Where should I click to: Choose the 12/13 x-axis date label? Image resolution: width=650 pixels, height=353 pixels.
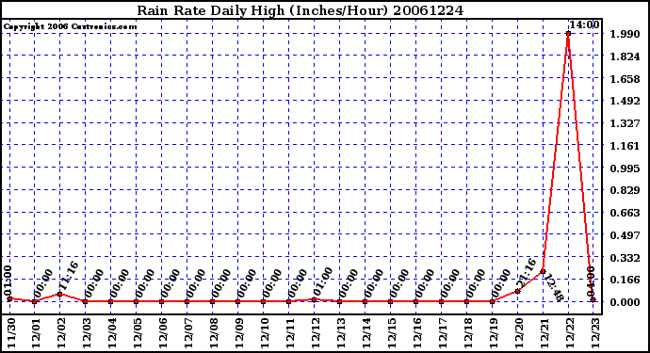coord(341,333)
